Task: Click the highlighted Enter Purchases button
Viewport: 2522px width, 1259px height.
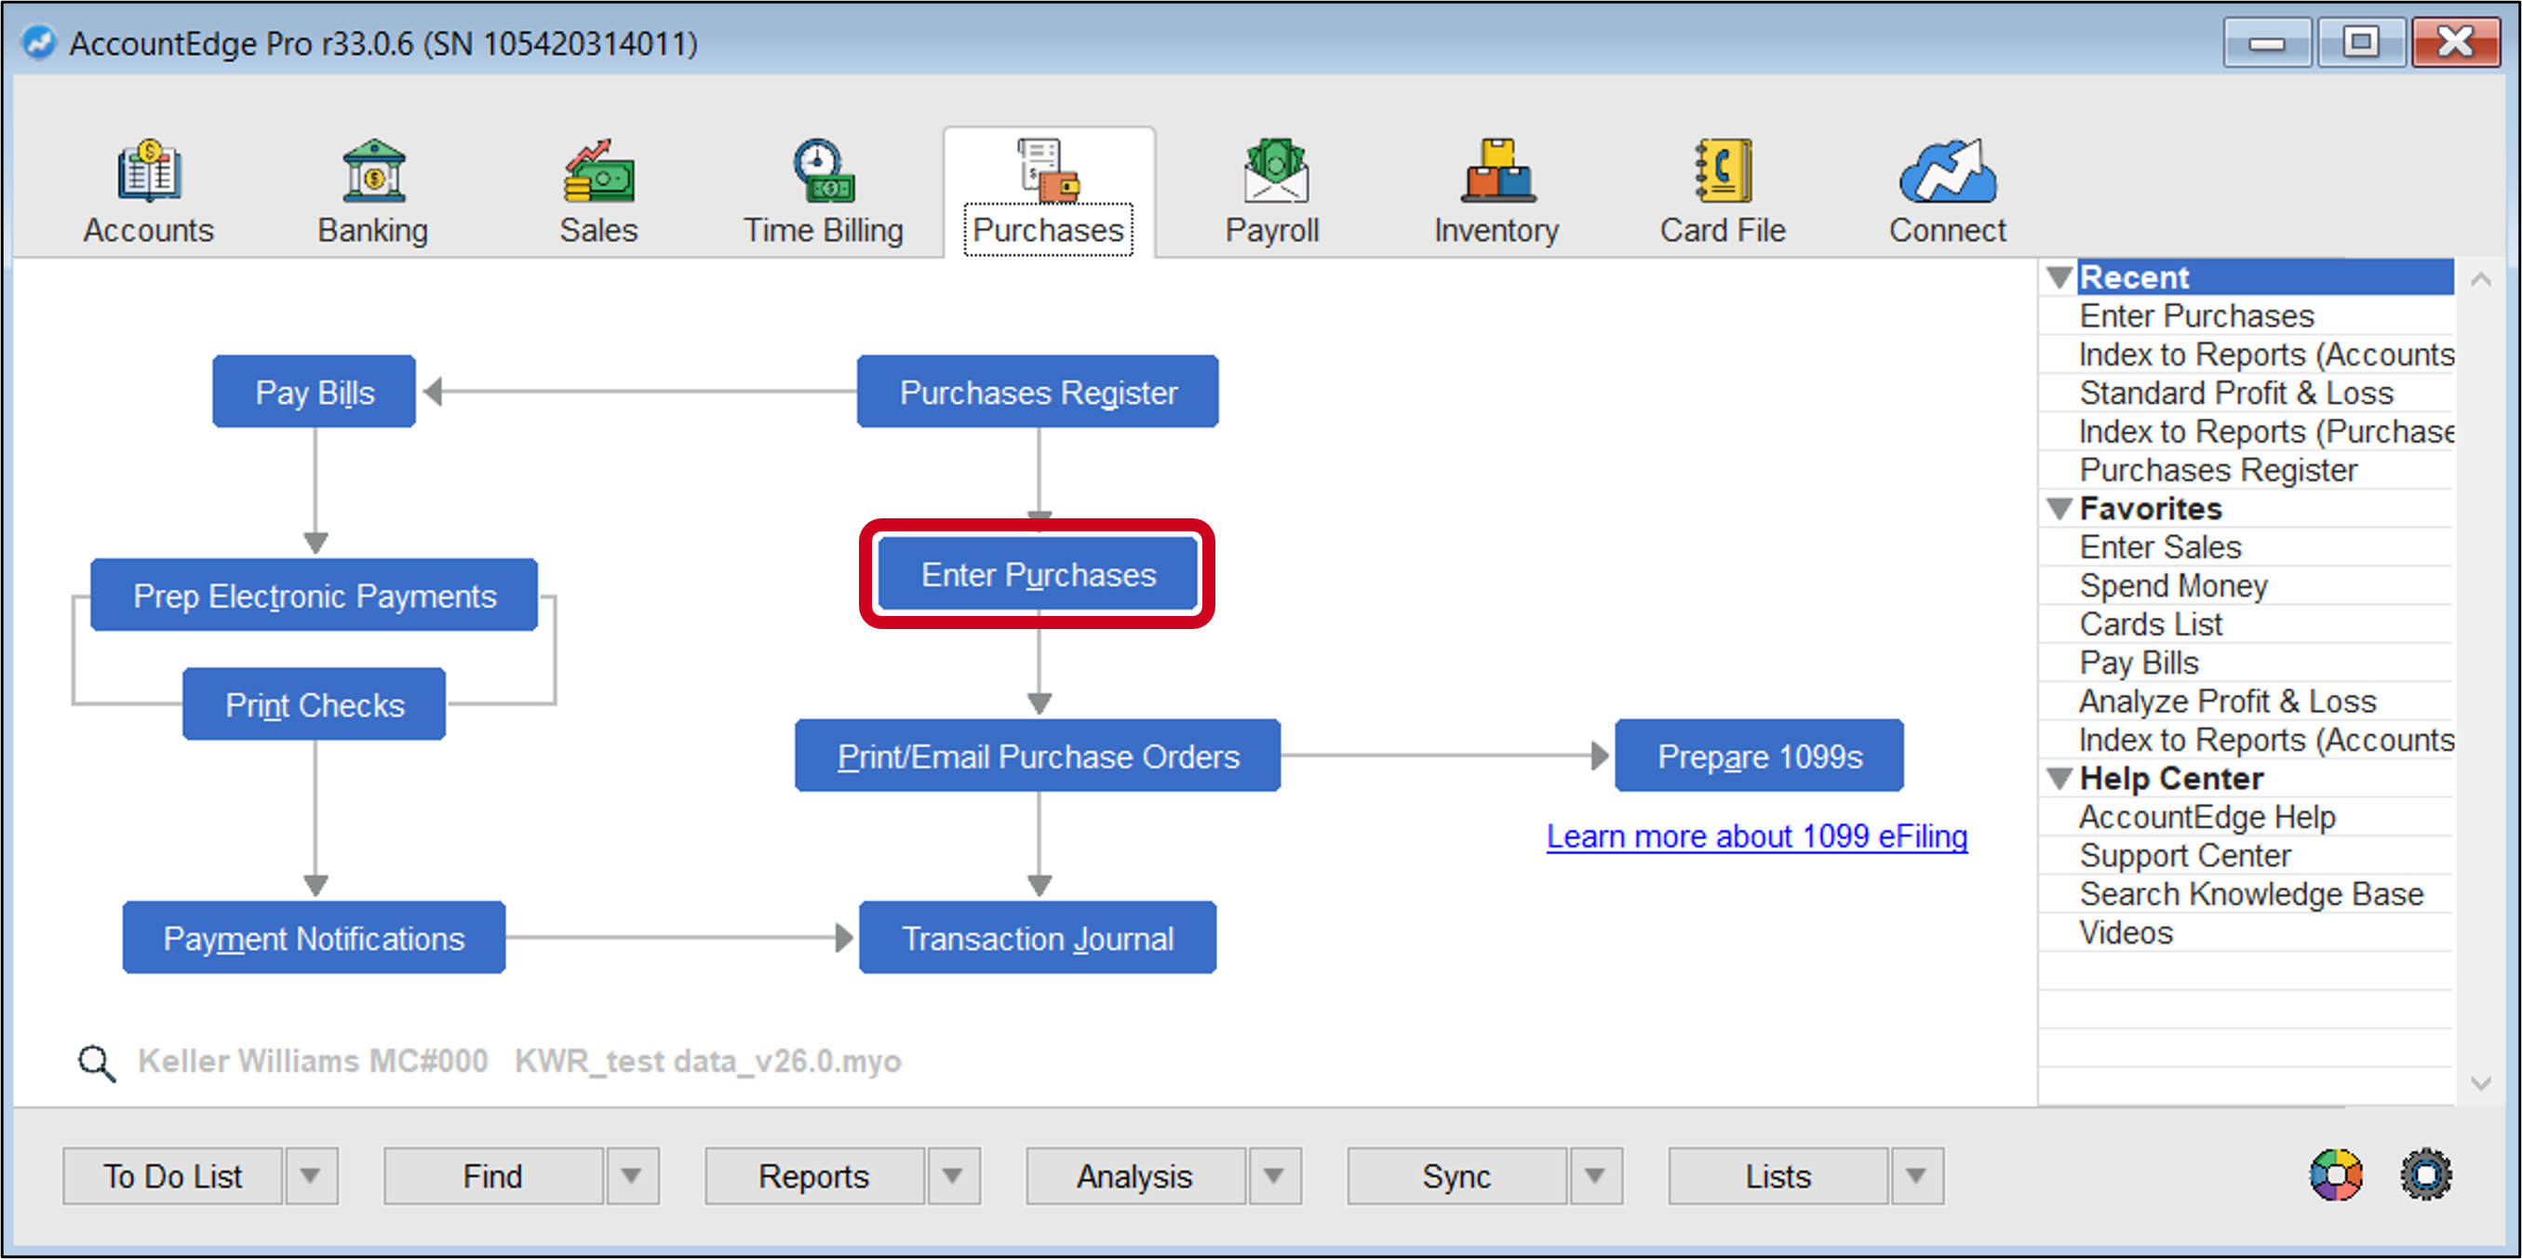Action: click(x=1037, y=574)
